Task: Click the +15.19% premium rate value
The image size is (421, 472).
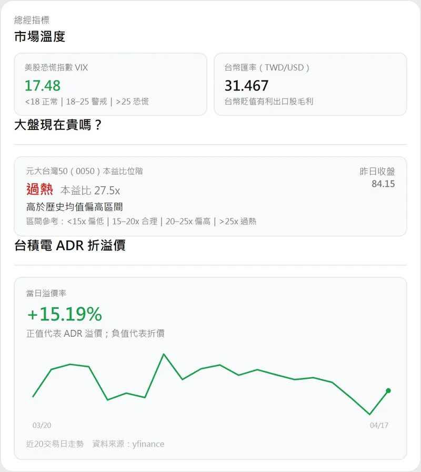Action: (64, 314)
